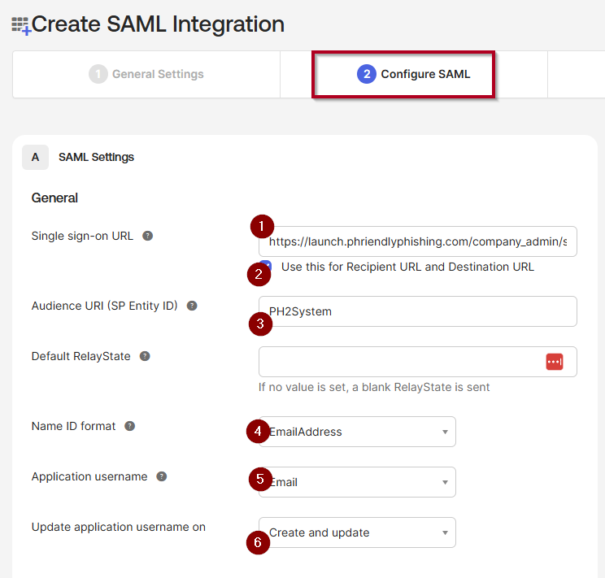
Task: Click the red numbered marker 6
Action: tap(258, 544)
